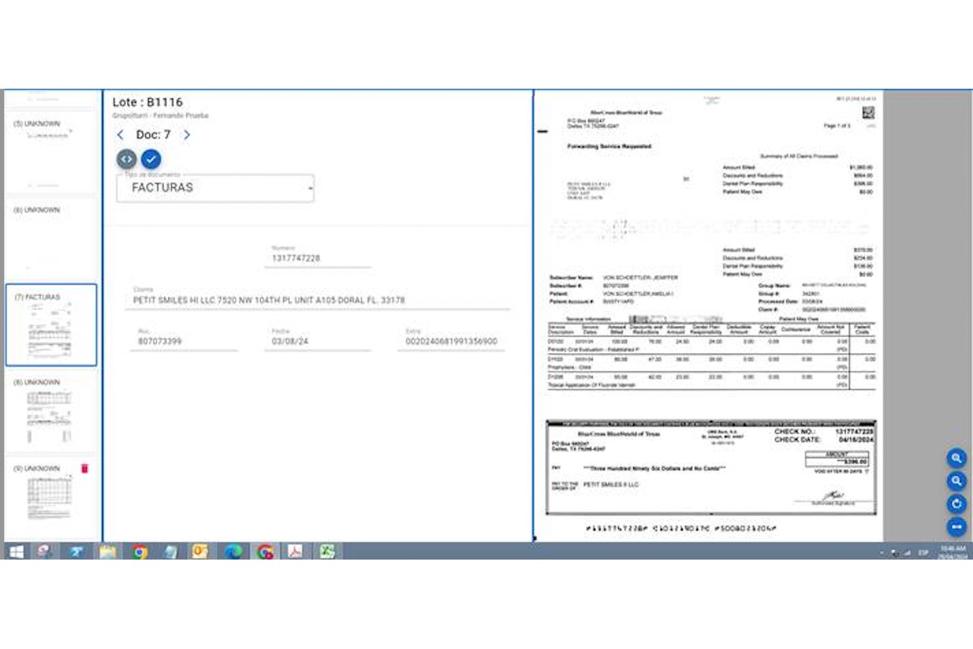Delete page (9) UNKNOWN with the red trash icon

pos(84,468)
